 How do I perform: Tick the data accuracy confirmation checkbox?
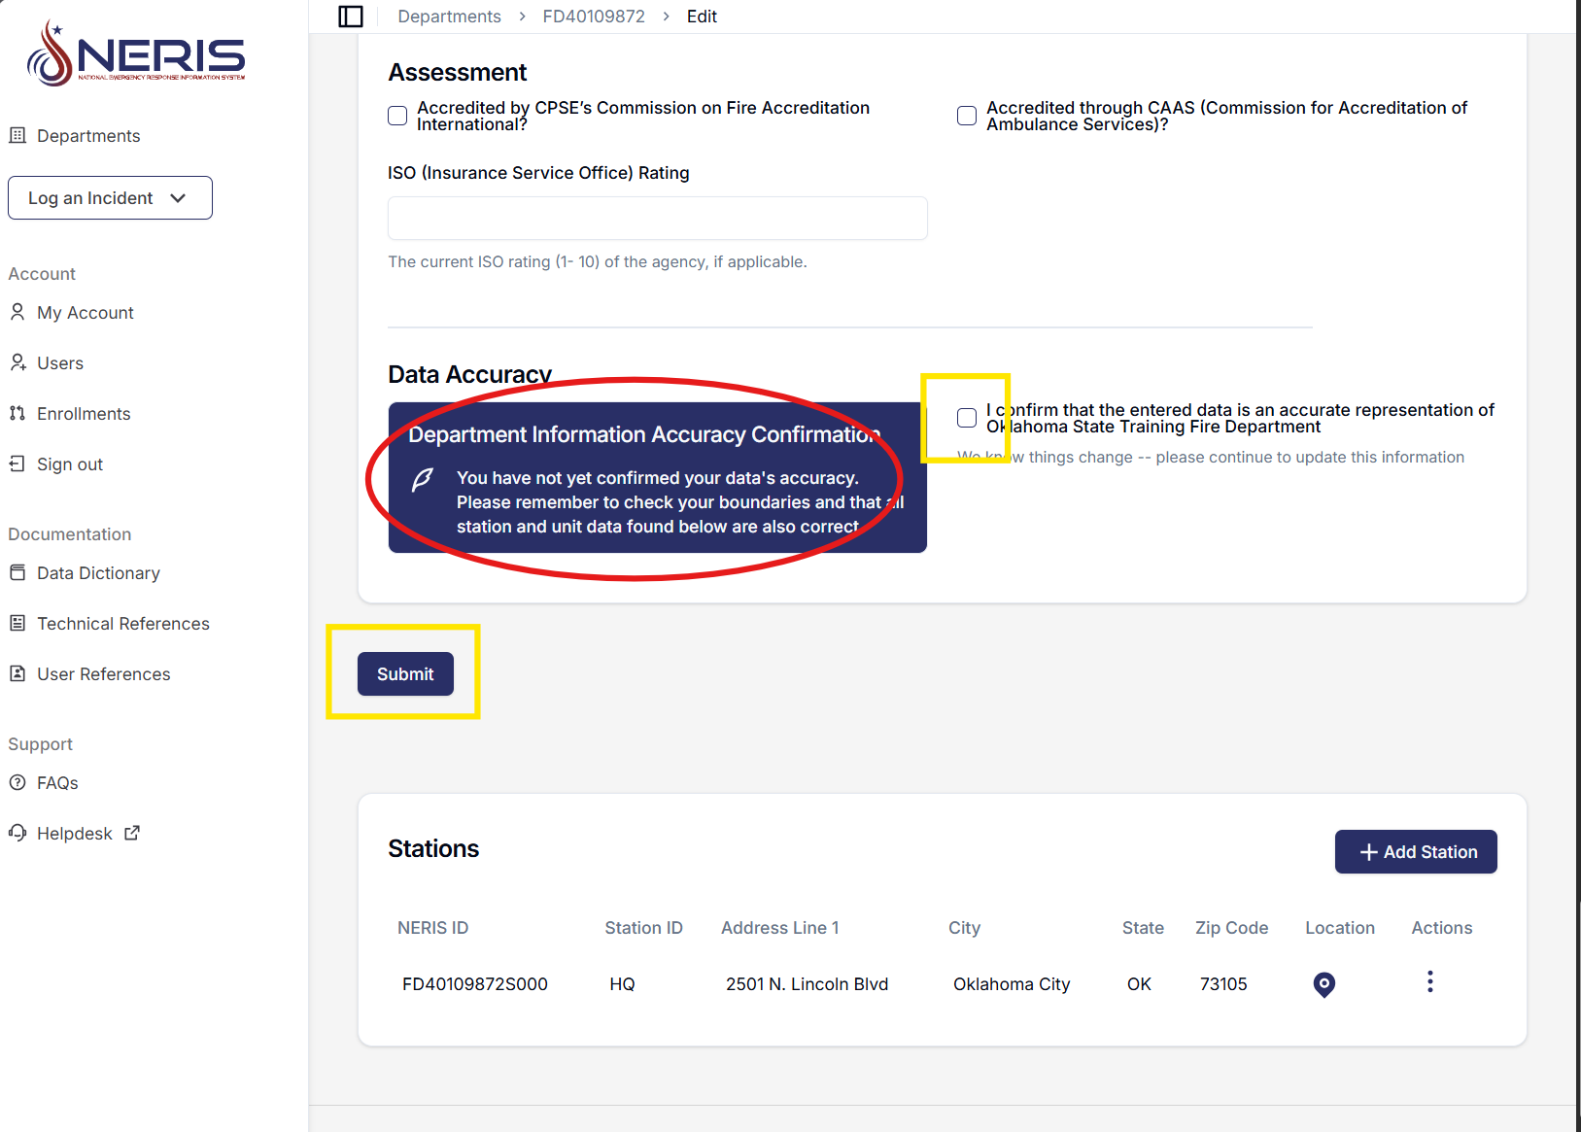(967, 418)
